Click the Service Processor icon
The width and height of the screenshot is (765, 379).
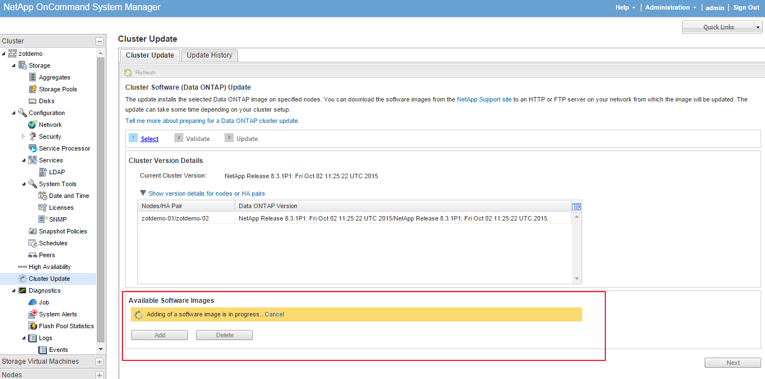33,148
